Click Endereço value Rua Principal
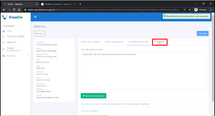 [42, 74]
